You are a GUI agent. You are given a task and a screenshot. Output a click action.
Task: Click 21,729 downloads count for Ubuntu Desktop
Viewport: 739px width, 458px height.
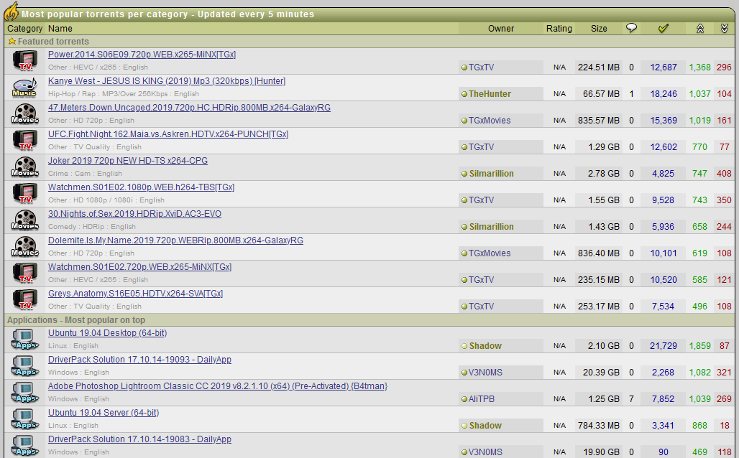[664, 346]
